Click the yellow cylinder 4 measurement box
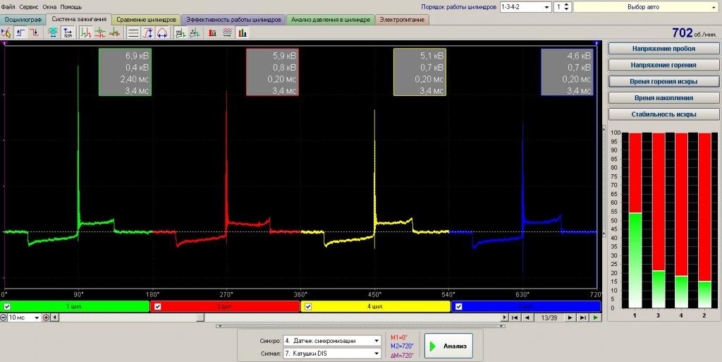The height and width of the screenshot is (362, 722). click(420, 72)
